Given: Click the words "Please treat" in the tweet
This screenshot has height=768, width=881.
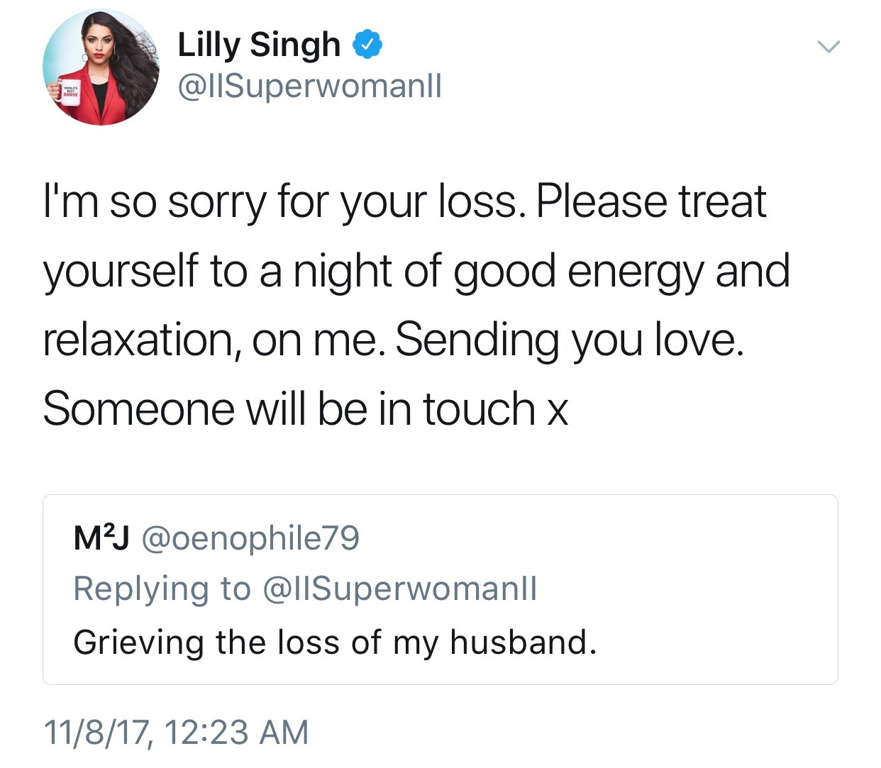Looking at the screenshot, I should (651, 202).
